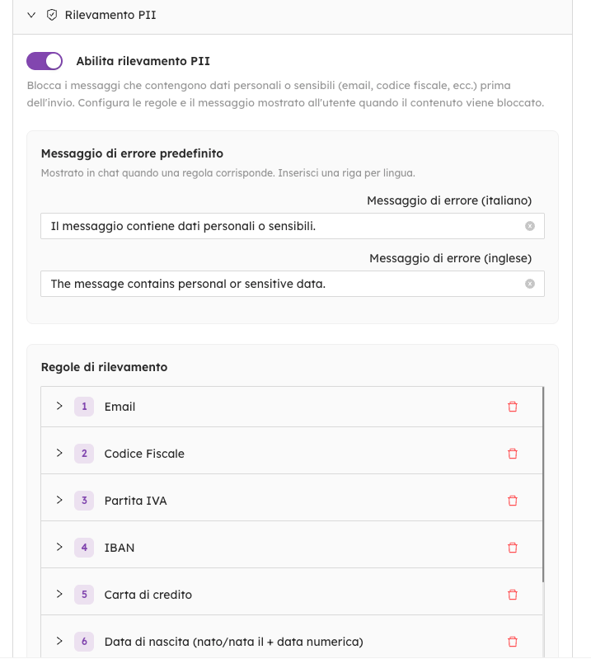Image resolution: width=591 pixels, height=659 pixels.
Task: Expand the Codice Fiscale rule
Action: [x=59, y=453]
